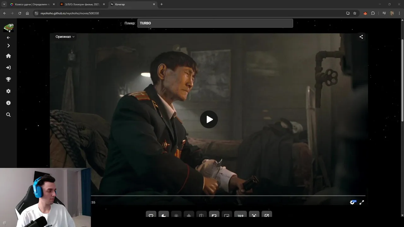Enter fullscreen in the video player
The image size is (404, 227).
point(362,202)
